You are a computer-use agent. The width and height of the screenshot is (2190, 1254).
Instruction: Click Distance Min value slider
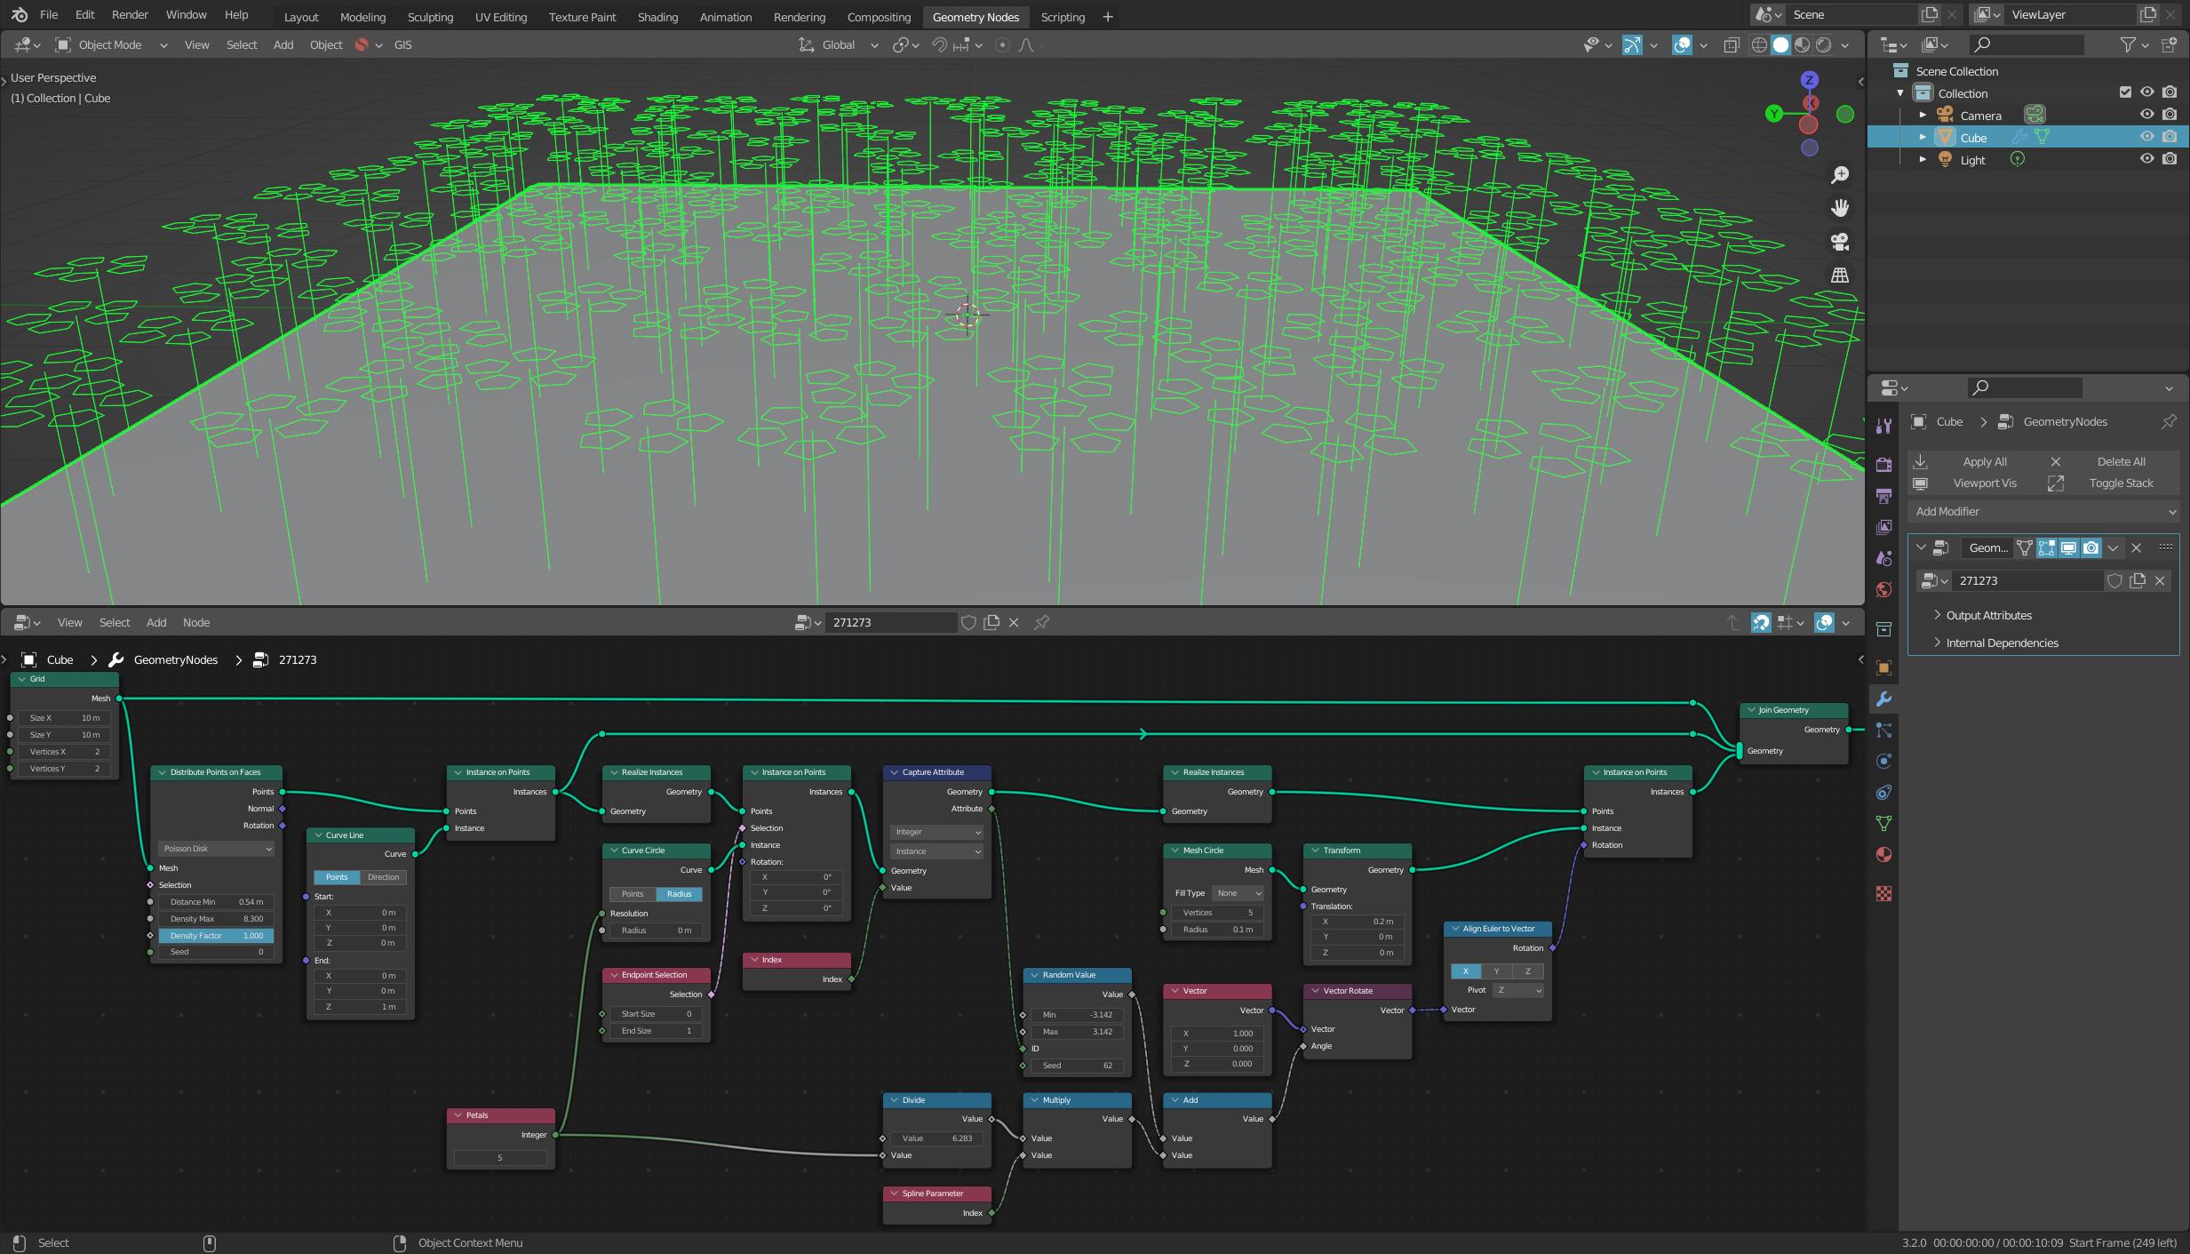coord(216,901)
